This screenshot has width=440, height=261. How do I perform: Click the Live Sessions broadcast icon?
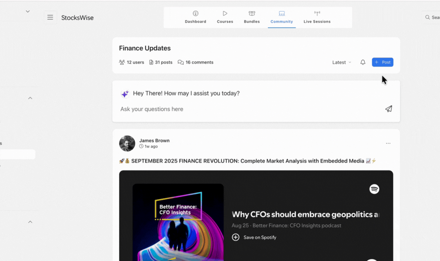[317, 13]
